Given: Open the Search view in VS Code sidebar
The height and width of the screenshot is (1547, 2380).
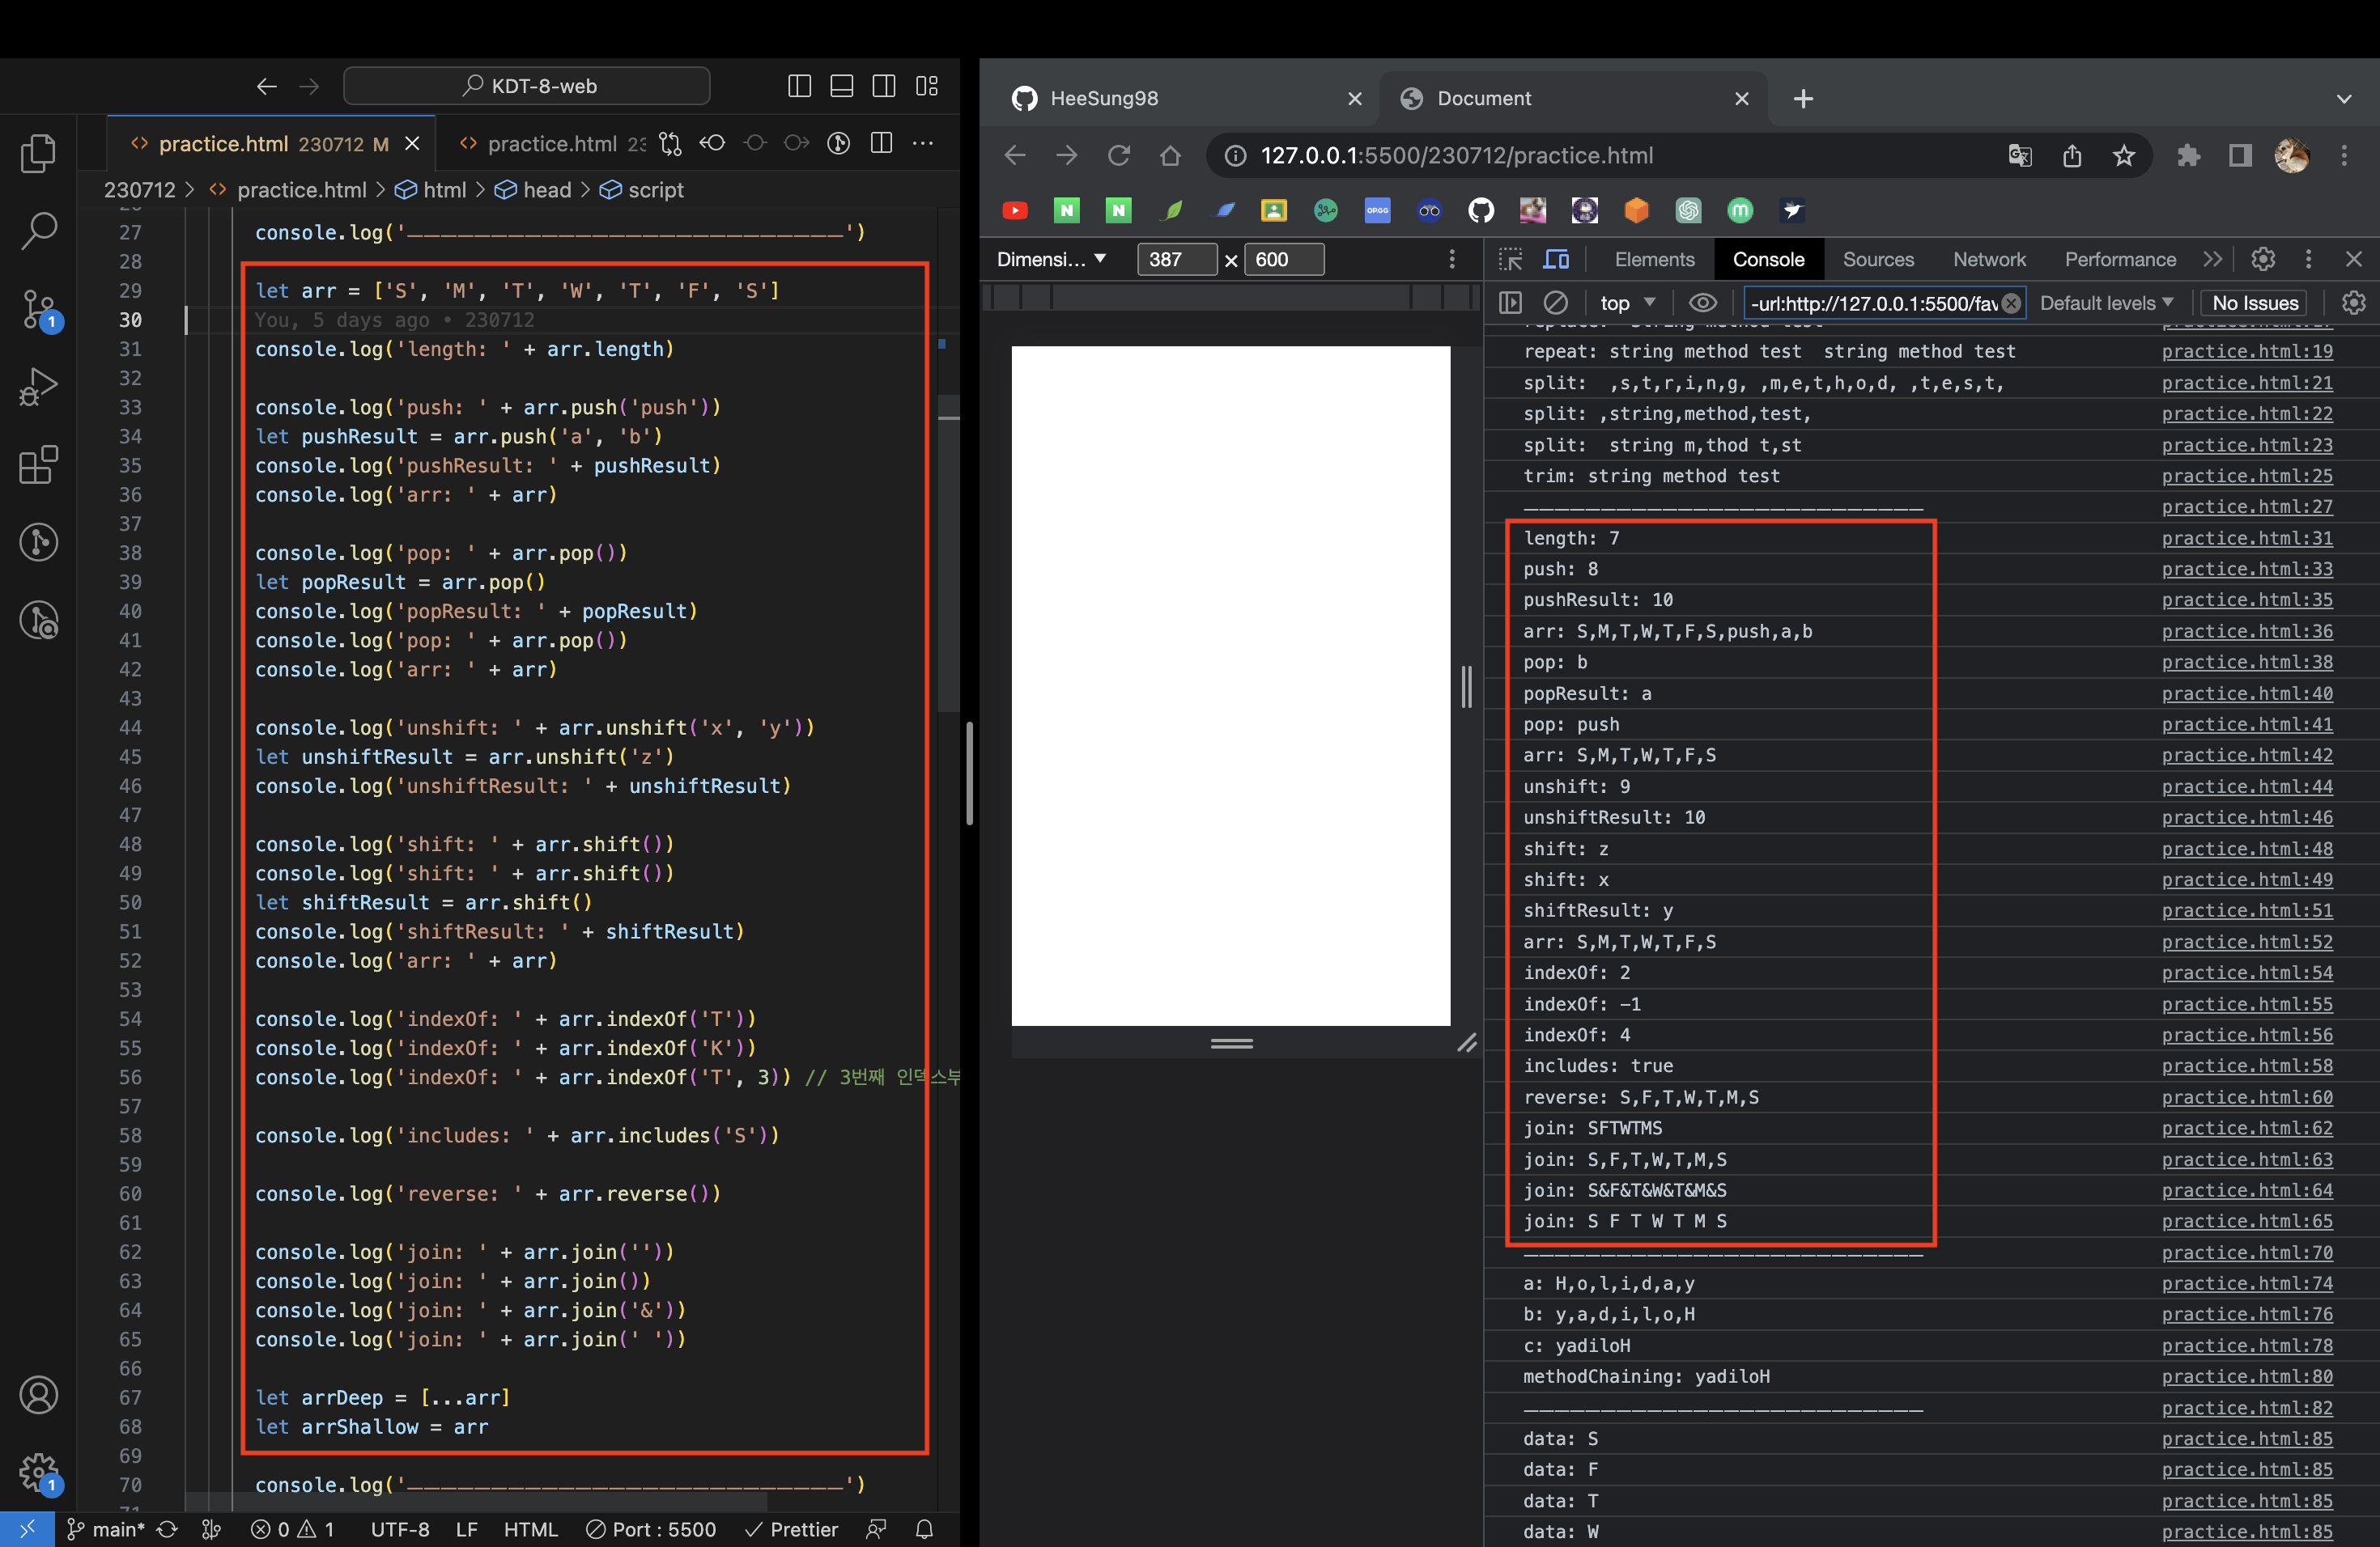Looking at the screenshot, I should pos(38,231).
